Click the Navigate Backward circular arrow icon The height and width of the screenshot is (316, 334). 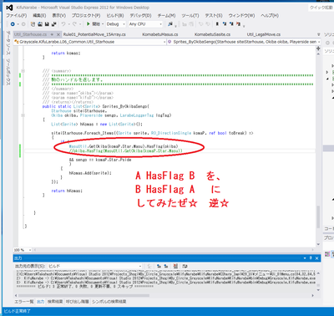[13, 24]
